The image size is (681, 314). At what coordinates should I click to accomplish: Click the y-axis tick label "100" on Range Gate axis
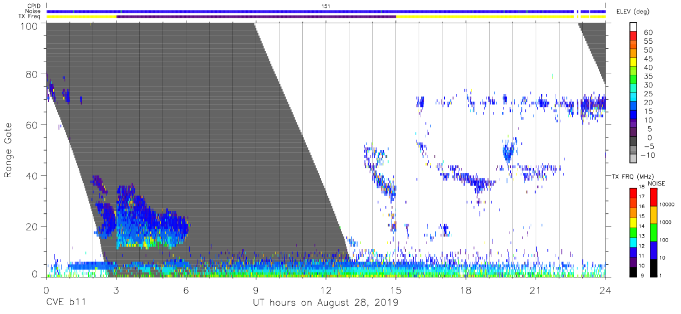(x=29, y=25)
